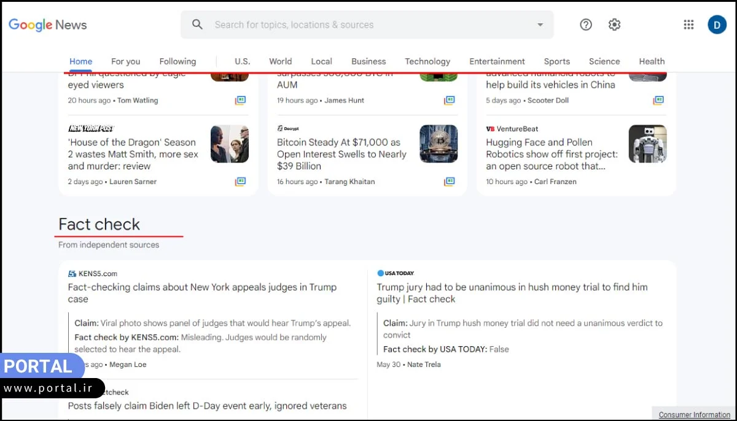Click the search magnifier icon
The width and height of the screenshot is (737, 421).
point(197,25)
